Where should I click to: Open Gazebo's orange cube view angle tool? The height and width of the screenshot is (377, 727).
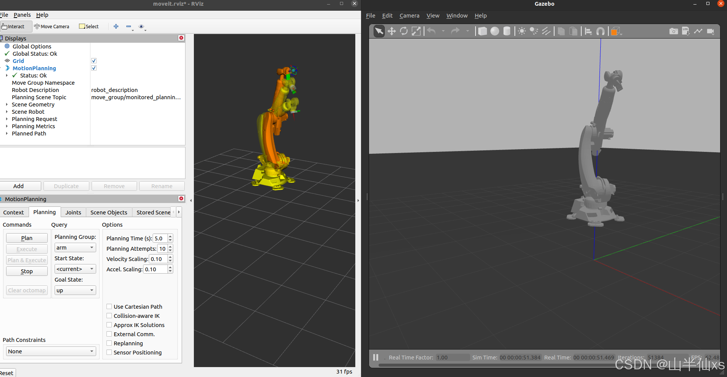click(615, 31)
